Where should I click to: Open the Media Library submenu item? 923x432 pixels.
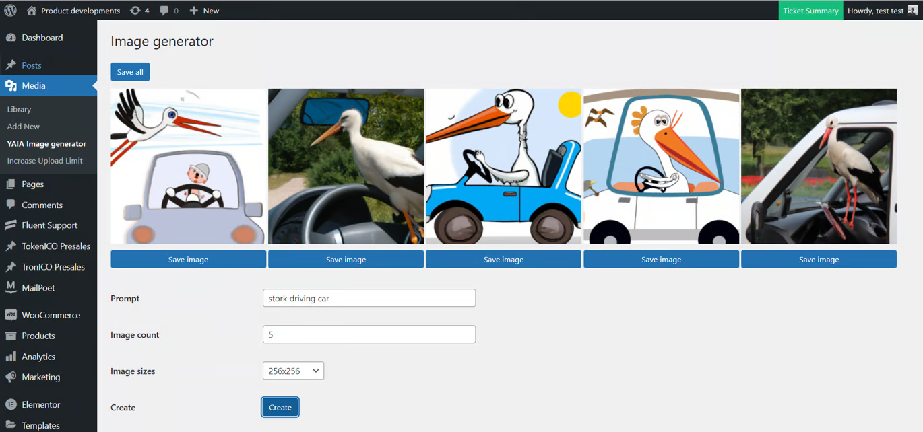tap(19, 109)
